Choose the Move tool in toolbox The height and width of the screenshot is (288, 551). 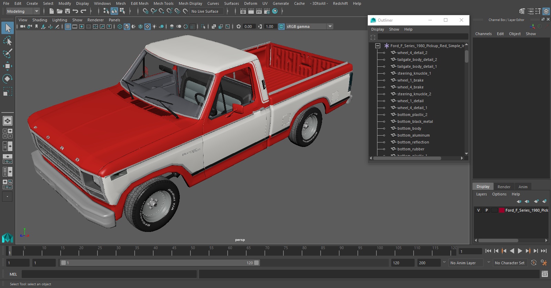(7, 66)
